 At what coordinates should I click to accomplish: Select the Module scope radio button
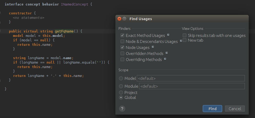121,86
